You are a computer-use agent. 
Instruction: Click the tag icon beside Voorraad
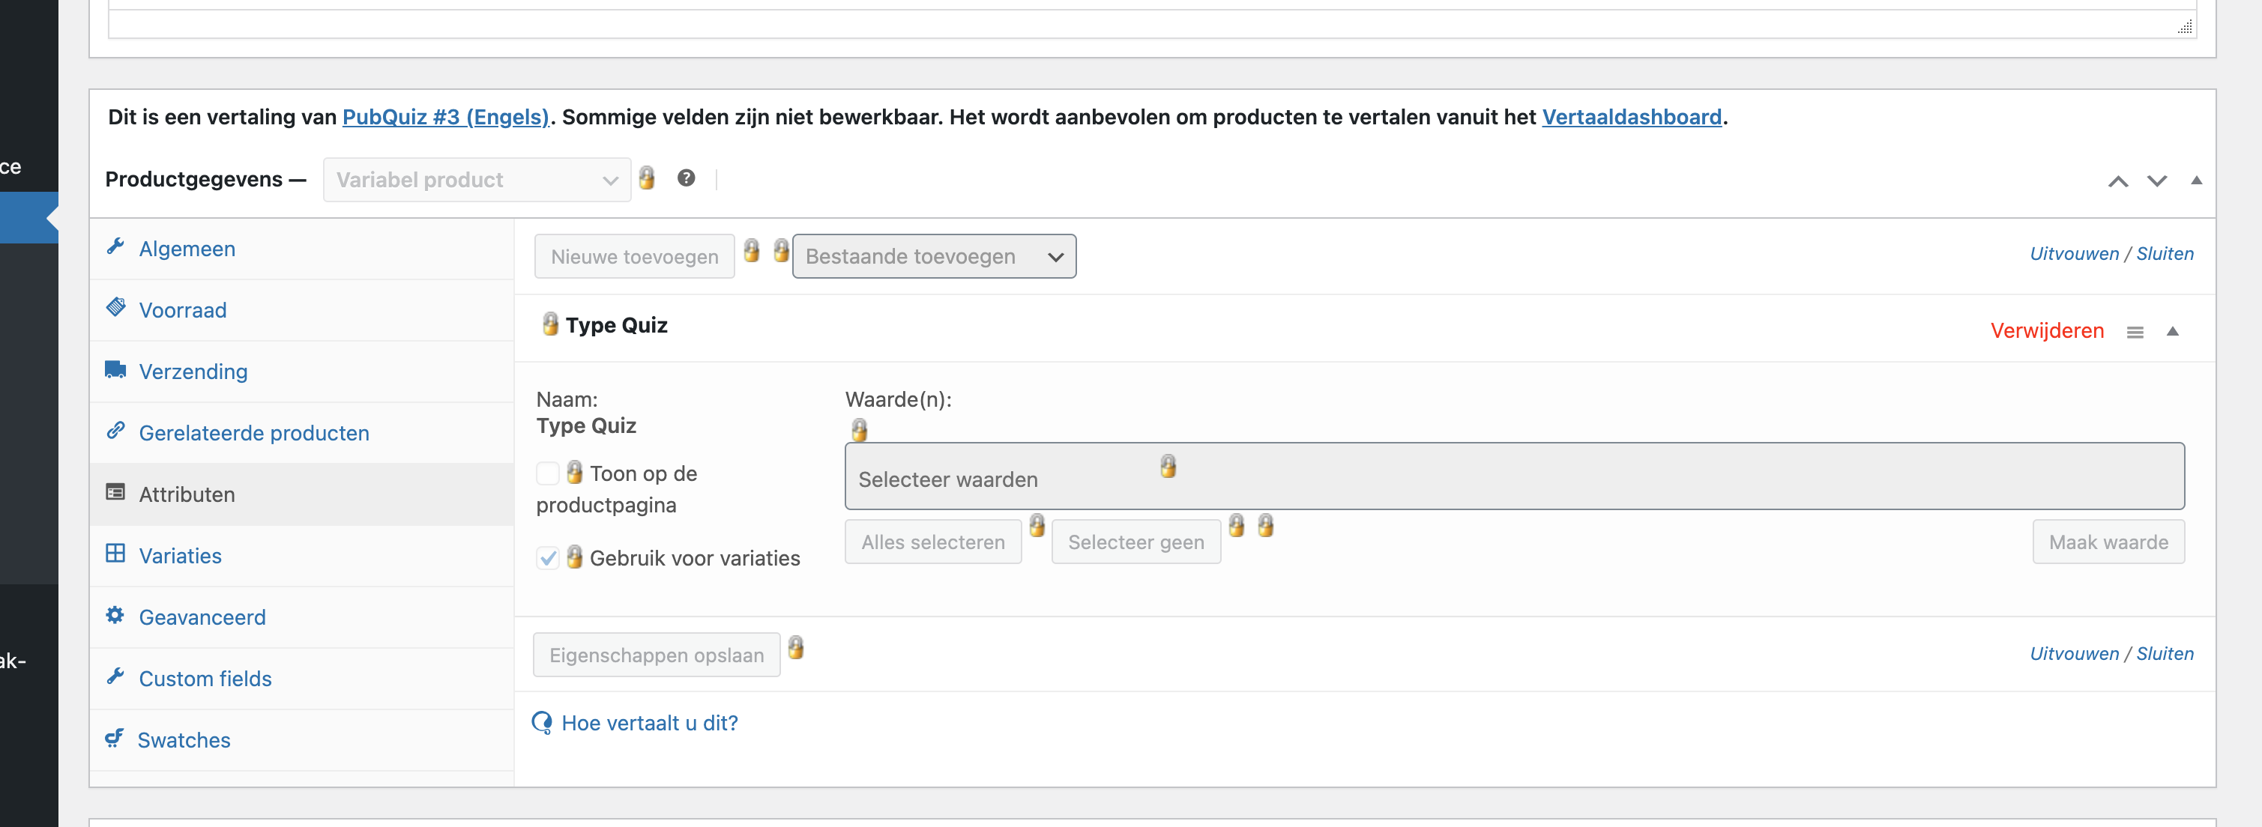point(115,307)
